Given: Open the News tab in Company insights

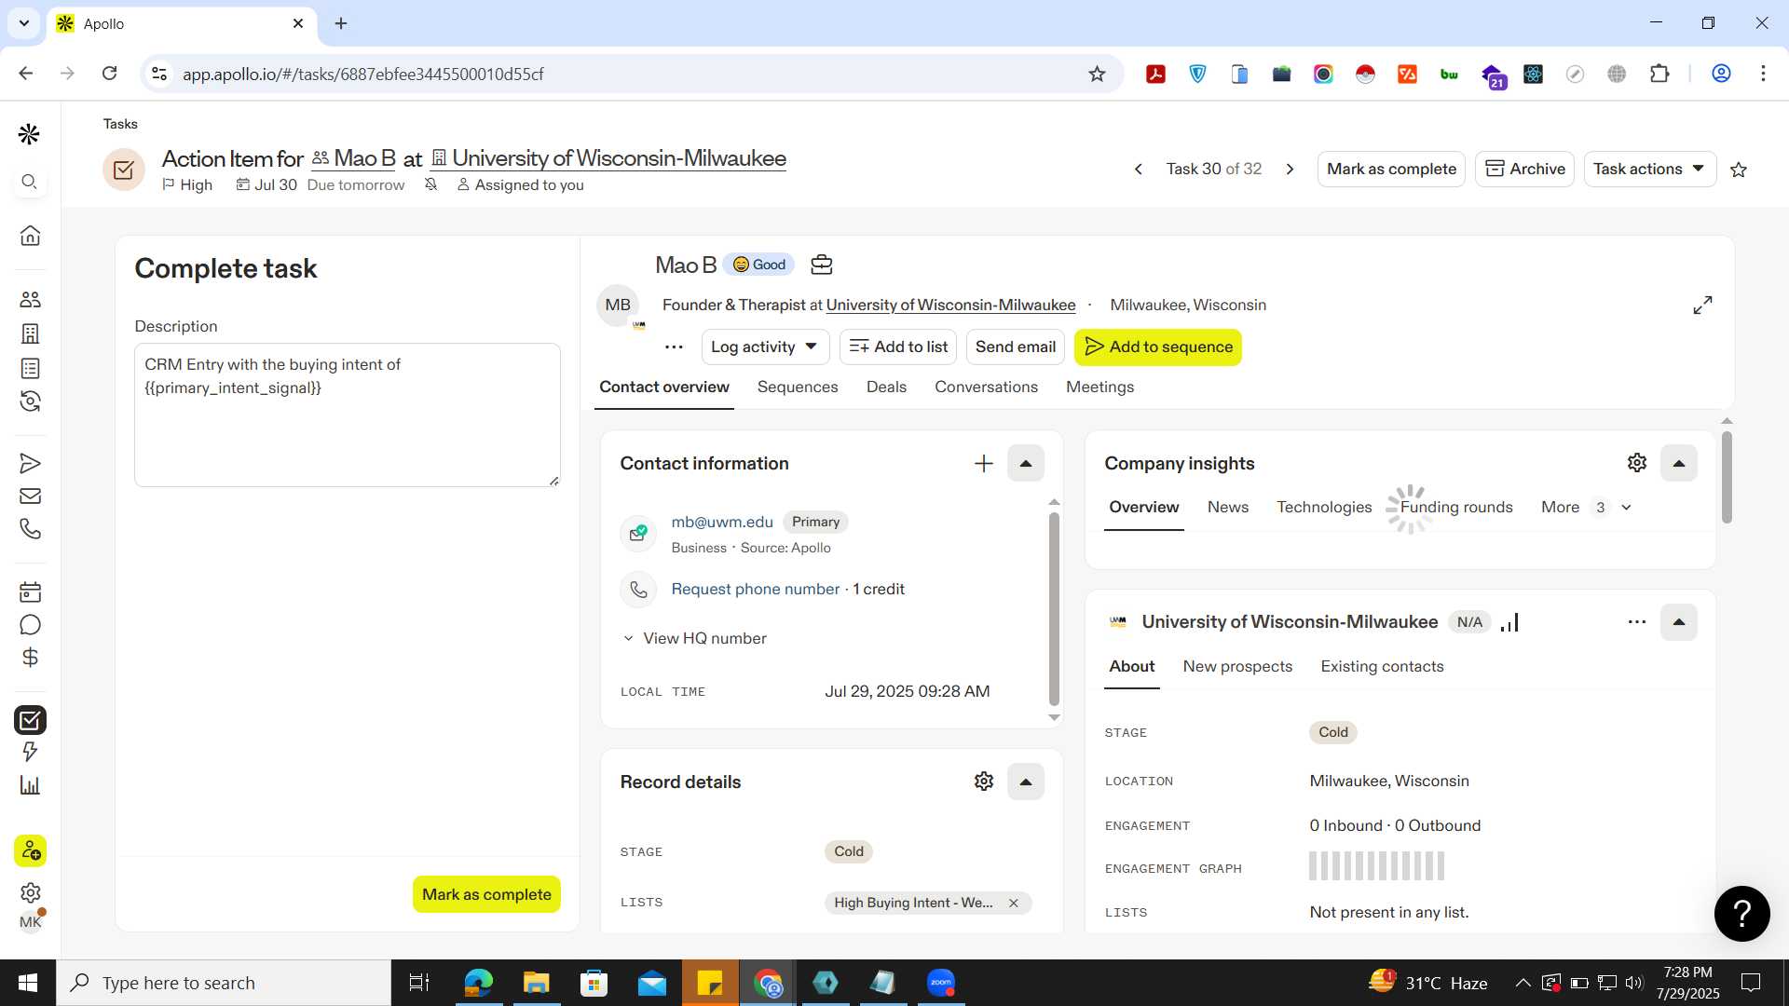Looking at the screenshot, I should (1227, 508).
